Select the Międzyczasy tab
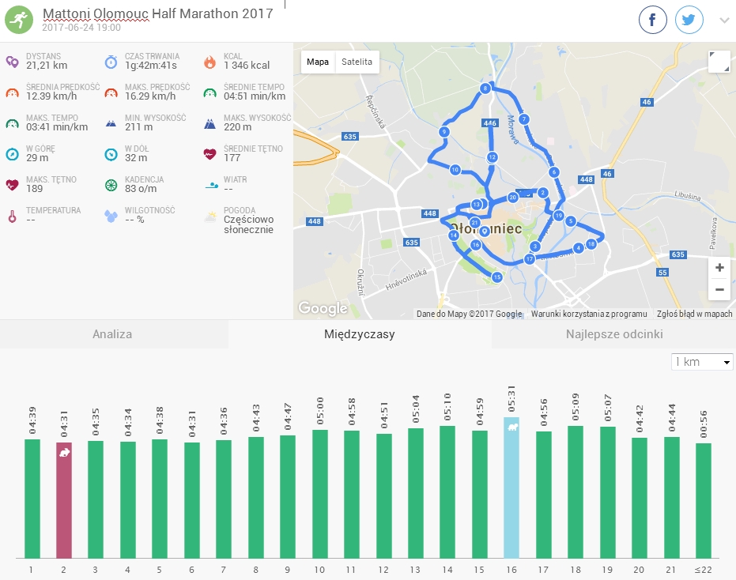The height and width of the screenshot is (580, 736). click(x=360, y=334)
